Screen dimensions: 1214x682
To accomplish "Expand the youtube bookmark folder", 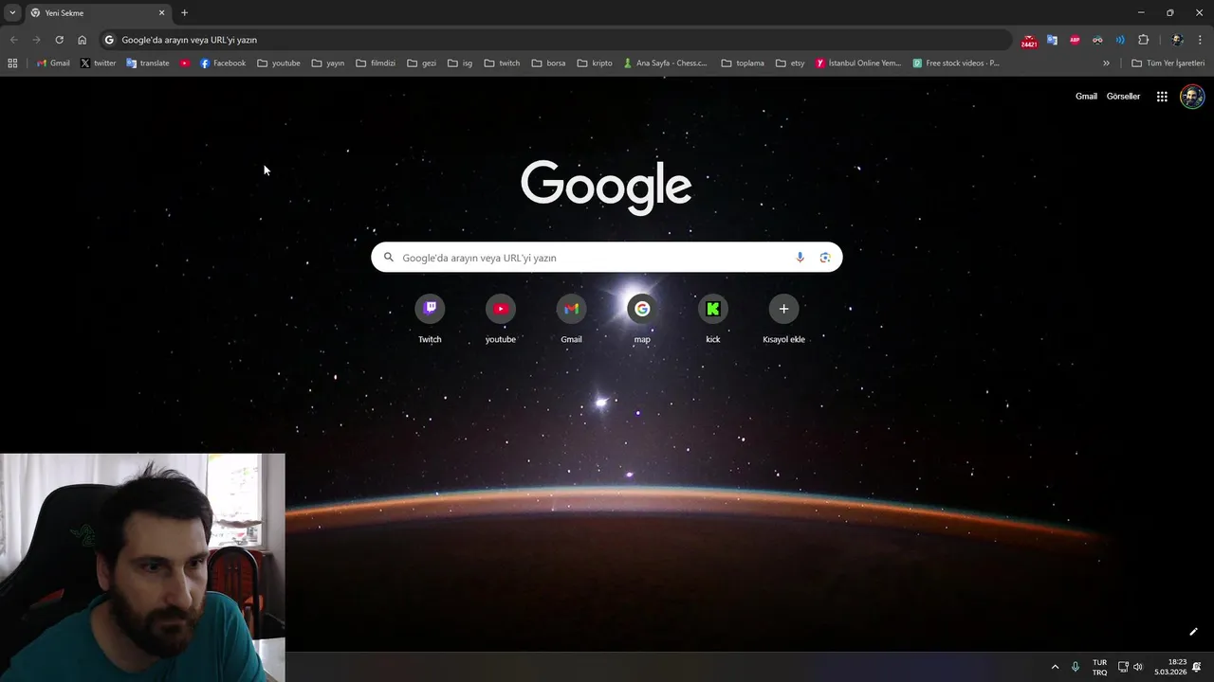I will 279,63.
